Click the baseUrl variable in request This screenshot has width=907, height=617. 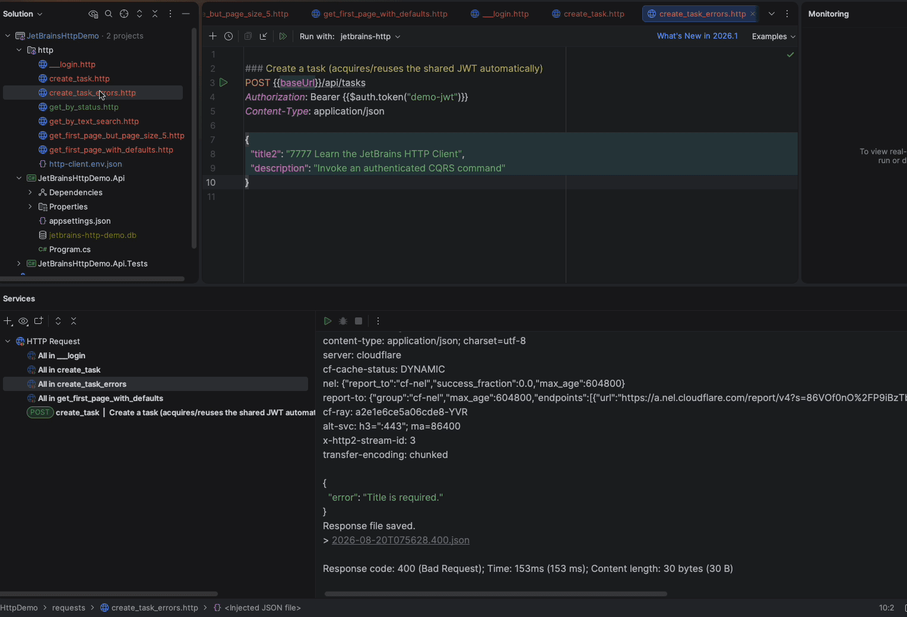(x=297, y=82)
